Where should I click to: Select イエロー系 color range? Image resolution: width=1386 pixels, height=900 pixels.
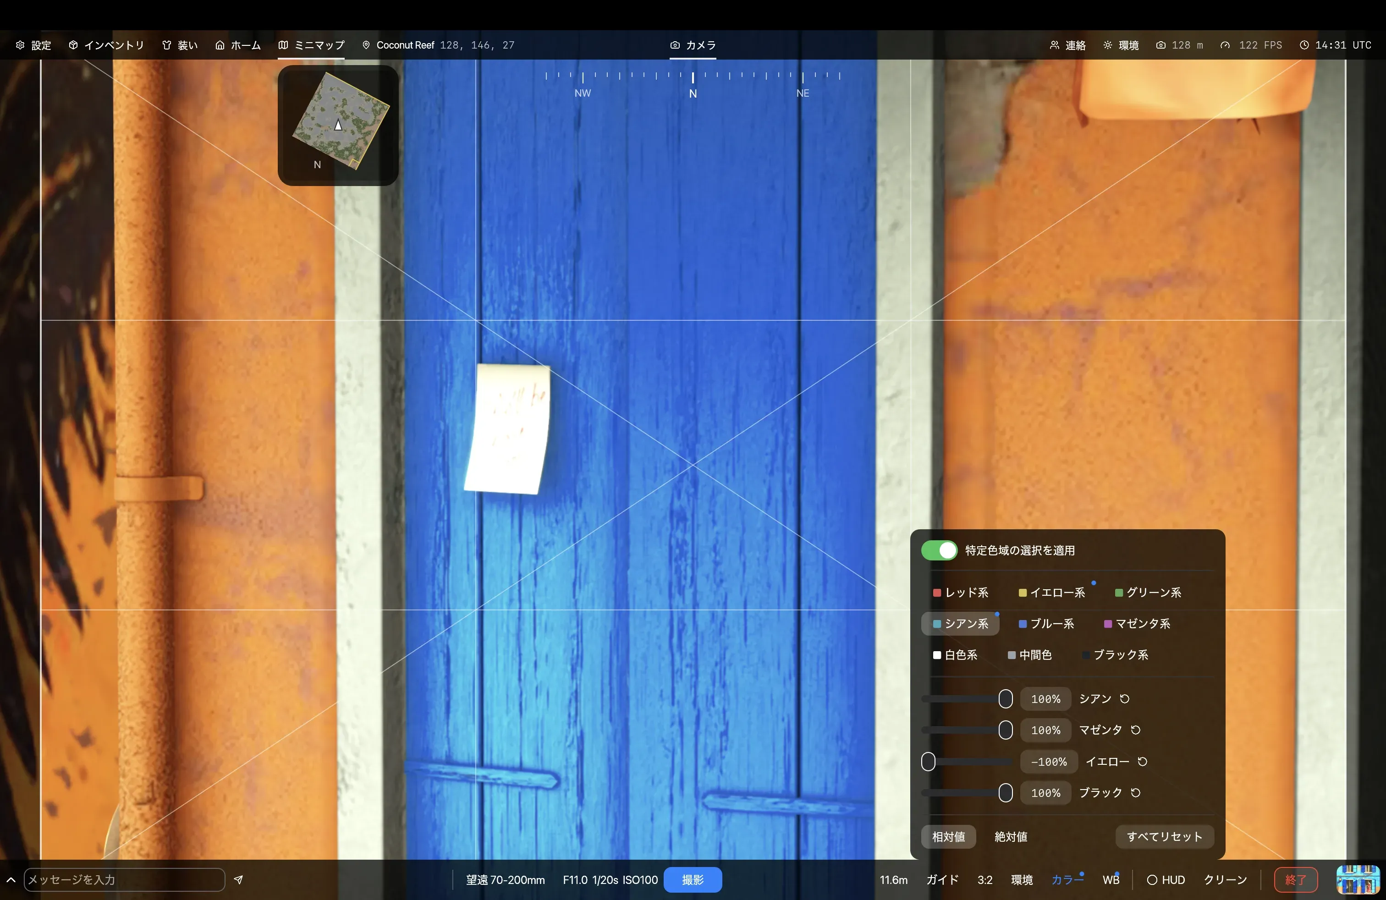click(x=1051, y=593)
